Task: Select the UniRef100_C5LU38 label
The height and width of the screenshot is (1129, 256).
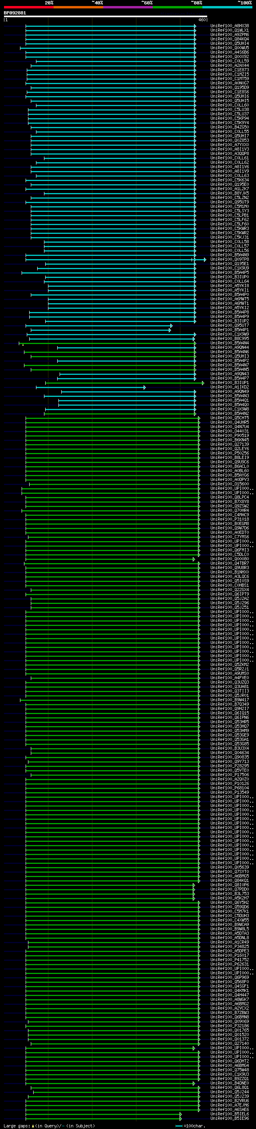Action: click(229, 110)
